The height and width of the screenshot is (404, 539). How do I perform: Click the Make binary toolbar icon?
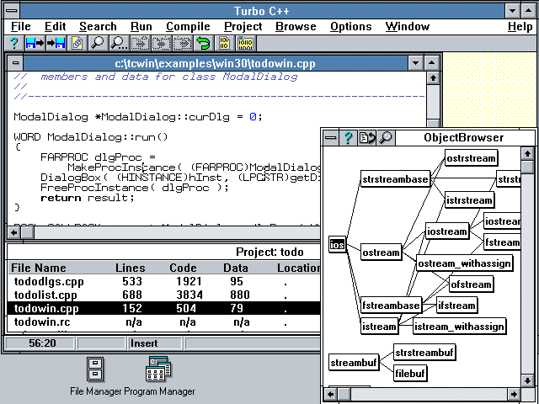coord(161,42)
